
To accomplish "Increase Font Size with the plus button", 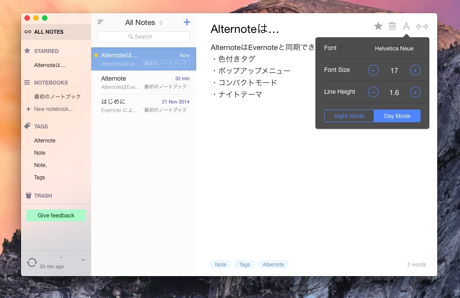I will point(415,71).
